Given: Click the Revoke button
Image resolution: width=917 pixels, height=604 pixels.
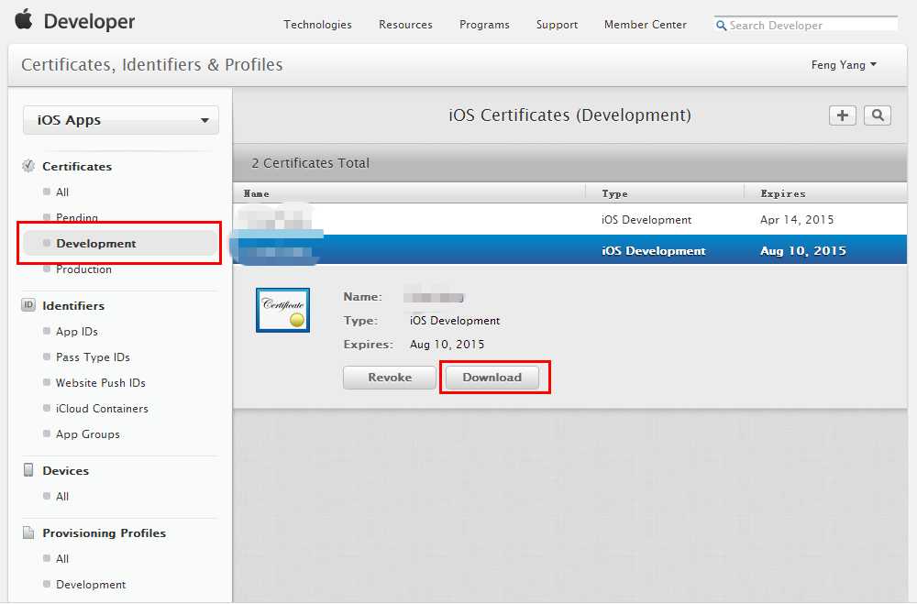Looking at the screenshot, I should (390, 378).
